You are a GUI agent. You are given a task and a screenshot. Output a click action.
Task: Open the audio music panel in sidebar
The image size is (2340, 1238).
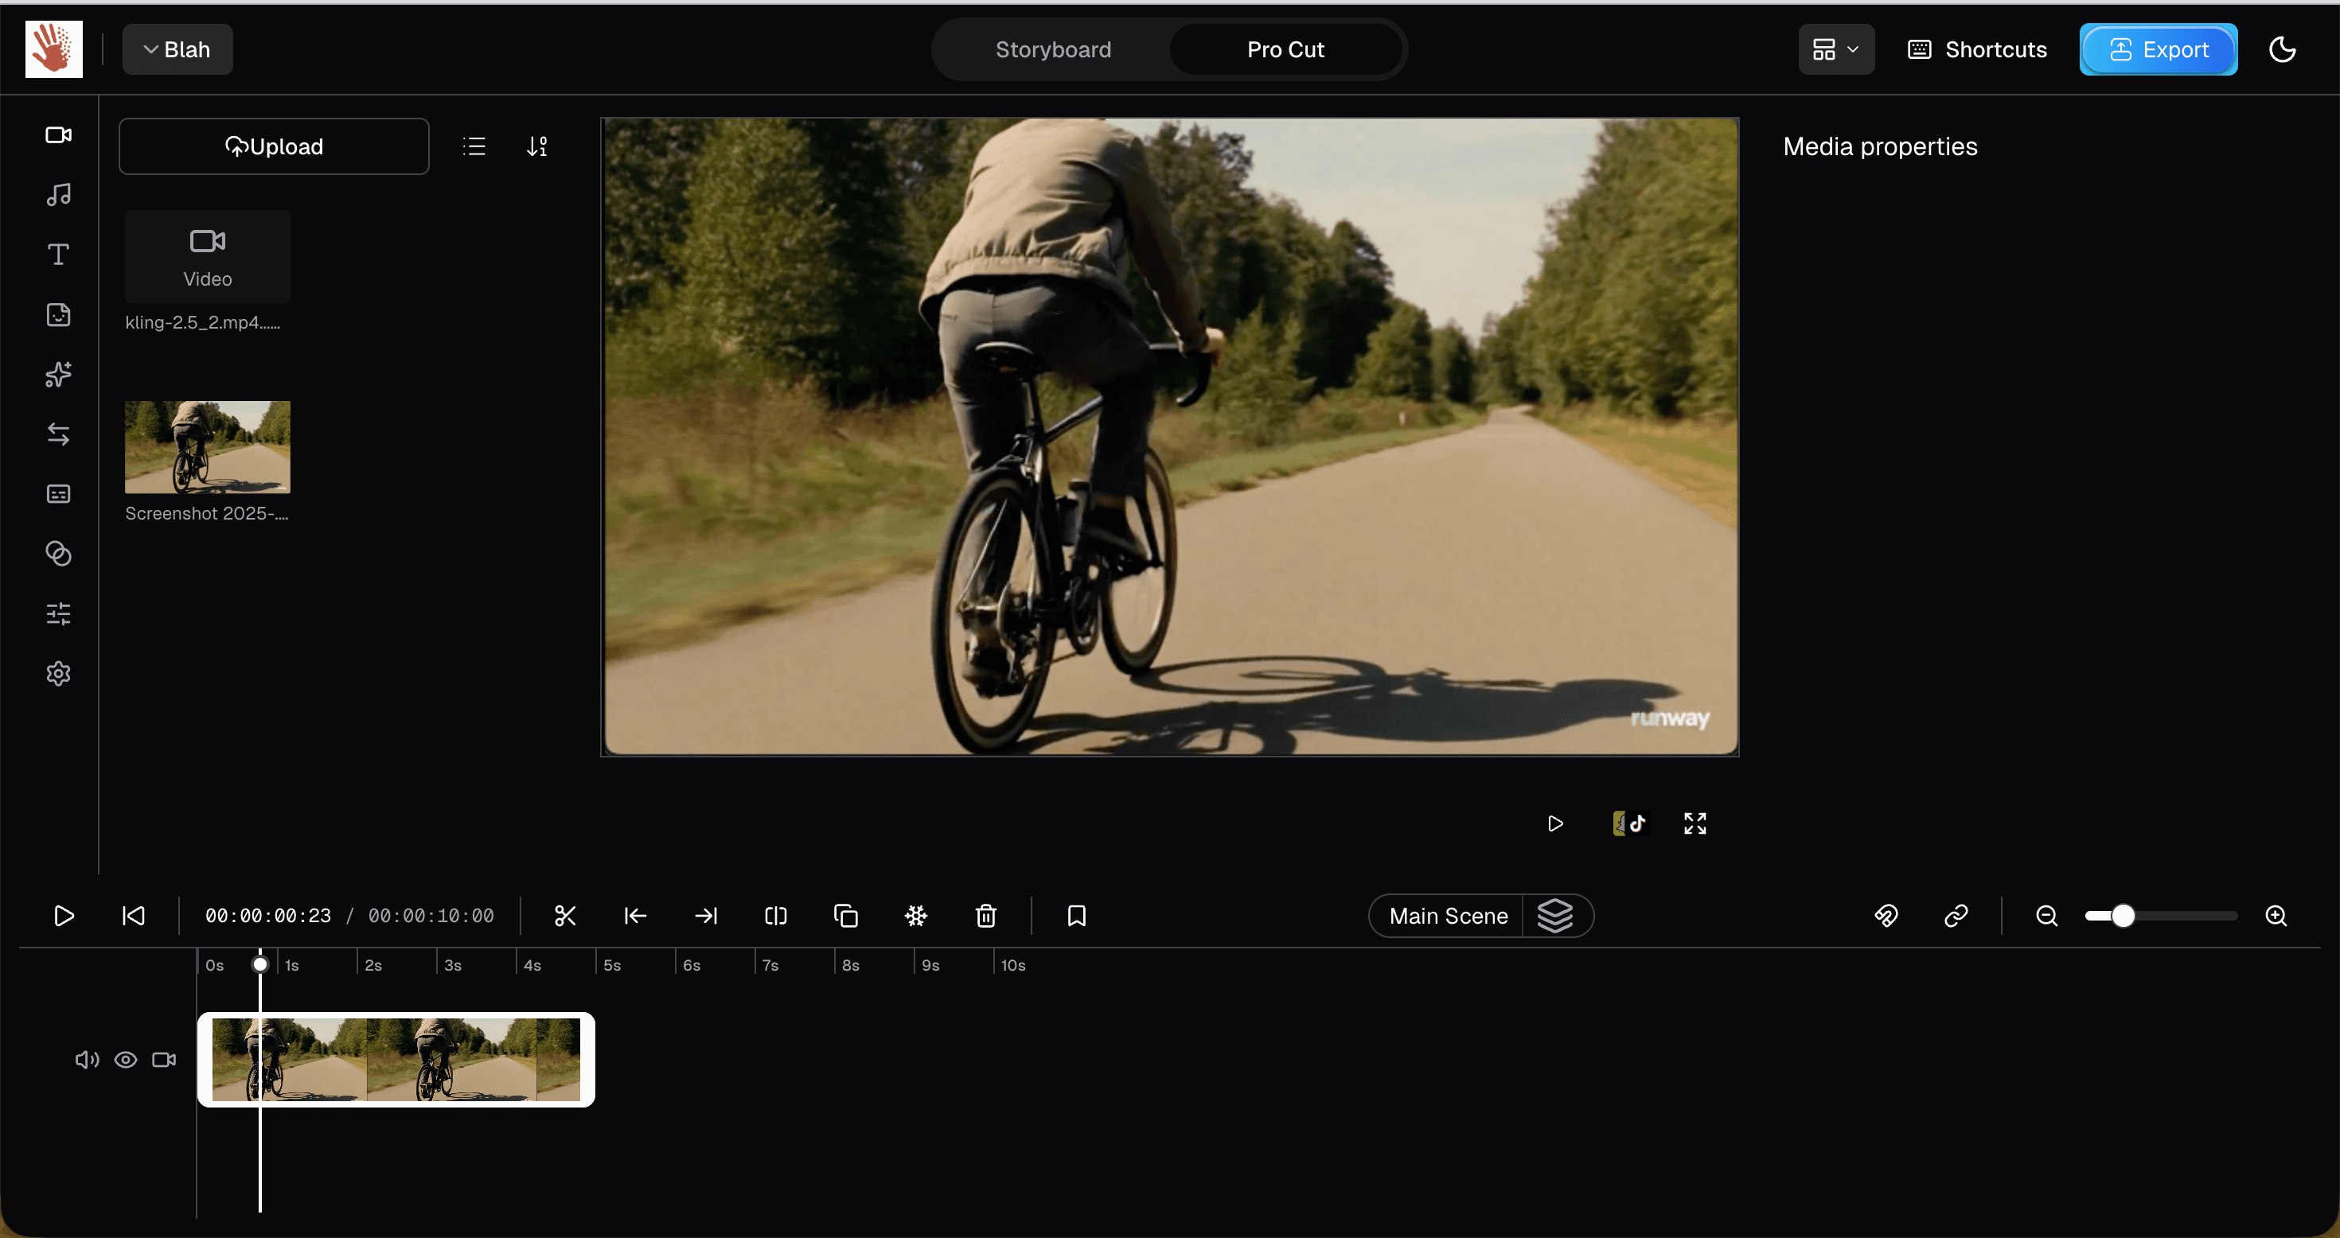pos(58,194)
